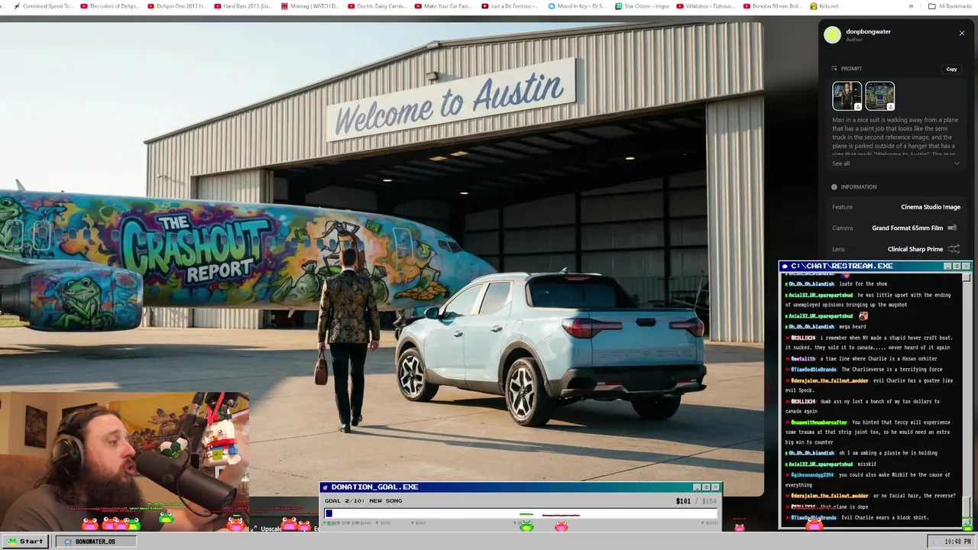This screenshot has width=978, height=550.
Task: Open the 'Combined Speed Te...' bookmark
Action: pyautogui.click(x=44, y=6)
